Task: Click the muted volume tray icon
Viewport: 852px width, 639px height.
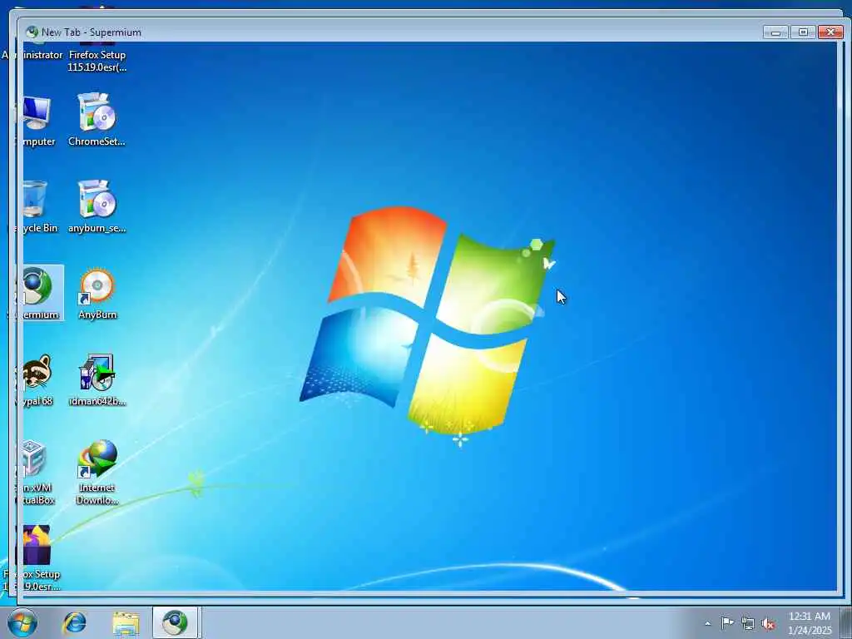Action: [x=768, y=624]
